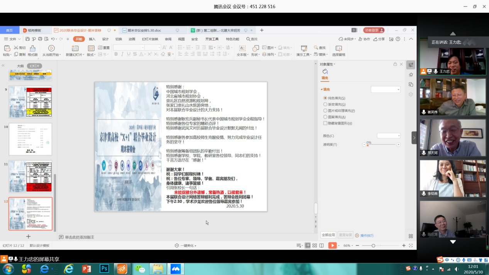
Task: Click the orange slideshow play button in status bar
Action: [332, 246]
